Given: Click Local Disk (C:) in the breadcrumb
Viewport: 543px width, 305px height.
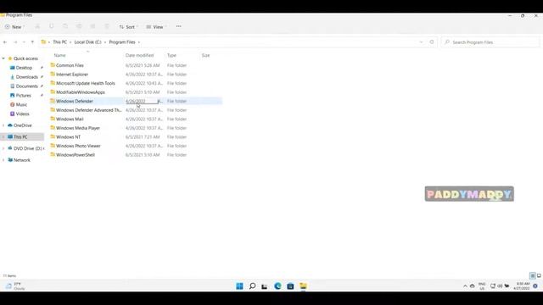Looking at the screenshot, I should [x=88, y=42].
